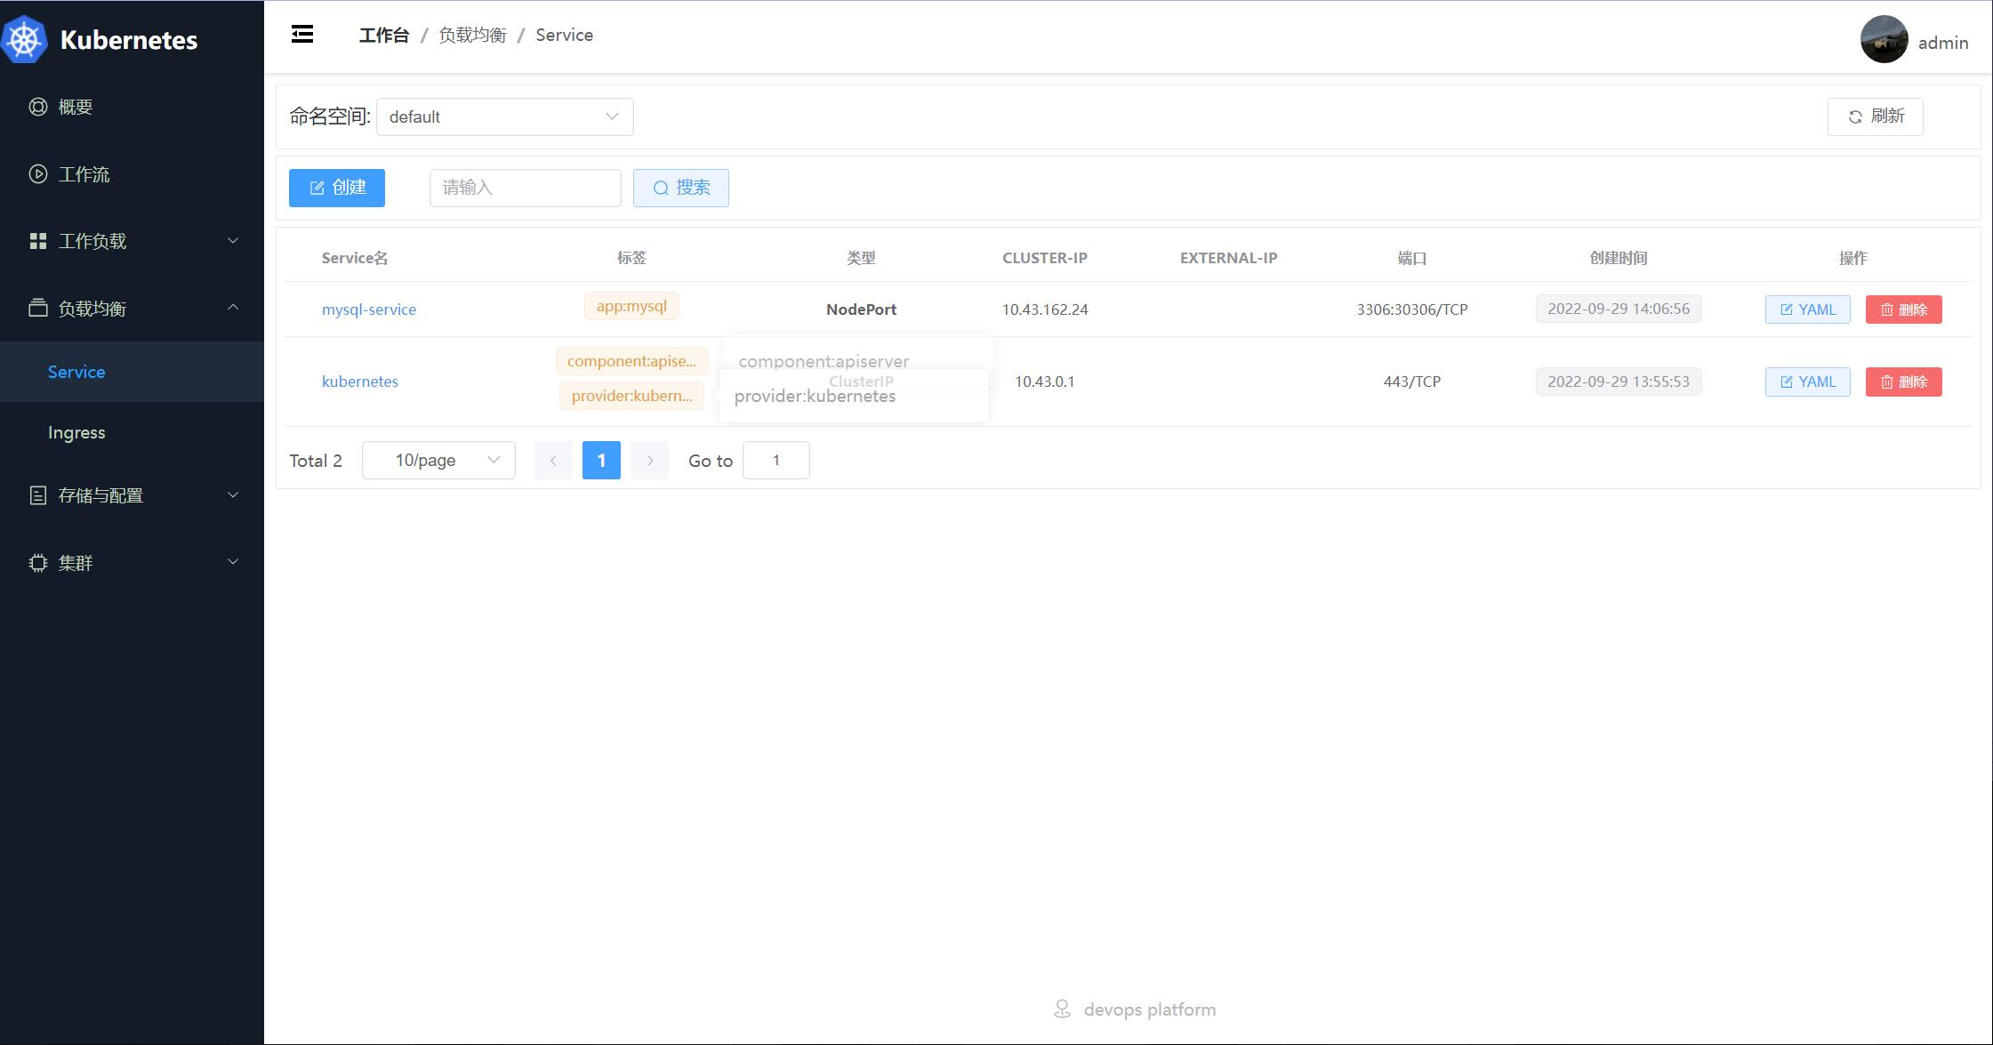The height and width of the screenshot is (1045, 1993).
Task: Click the 刷新 refresh button
Action: 1875,117
